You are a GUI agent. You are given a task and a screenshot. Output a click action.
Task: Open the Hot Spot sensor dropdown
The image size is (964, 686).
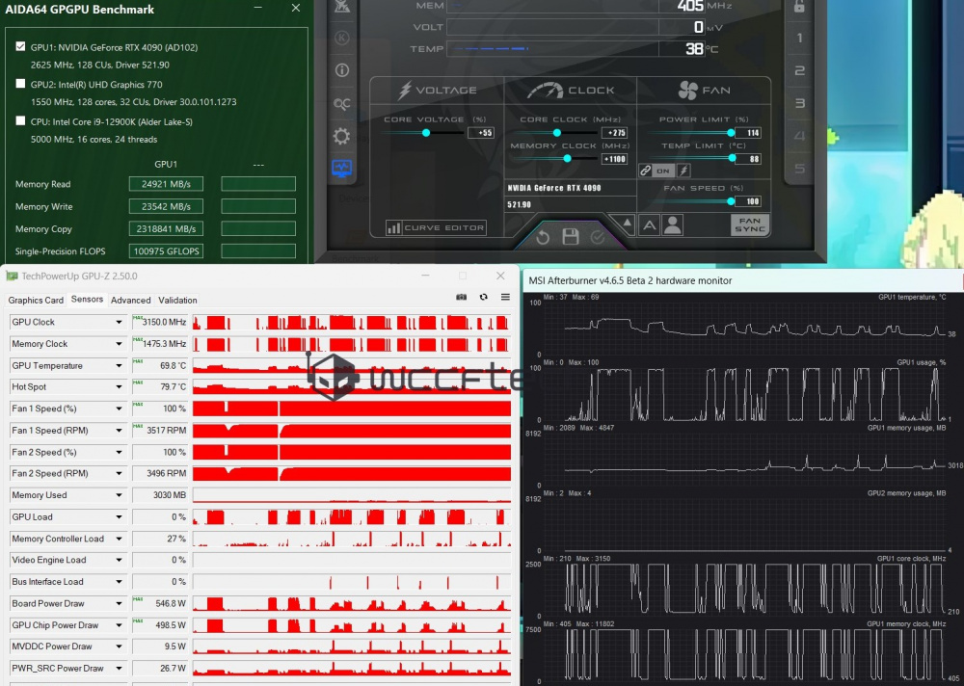119,386
